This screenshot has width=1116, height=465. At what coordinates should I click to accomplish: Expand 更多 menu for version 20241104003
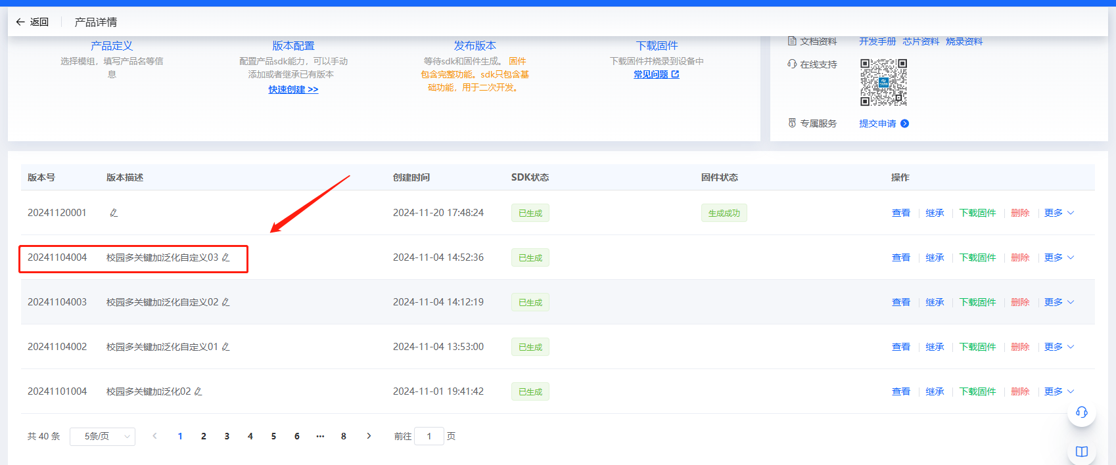pyautogui.click(x=1059, y=302)
